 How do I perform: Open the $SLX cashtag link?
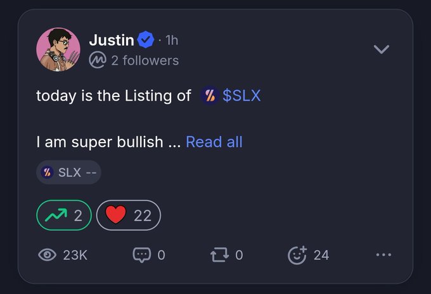tap(241, 95)
